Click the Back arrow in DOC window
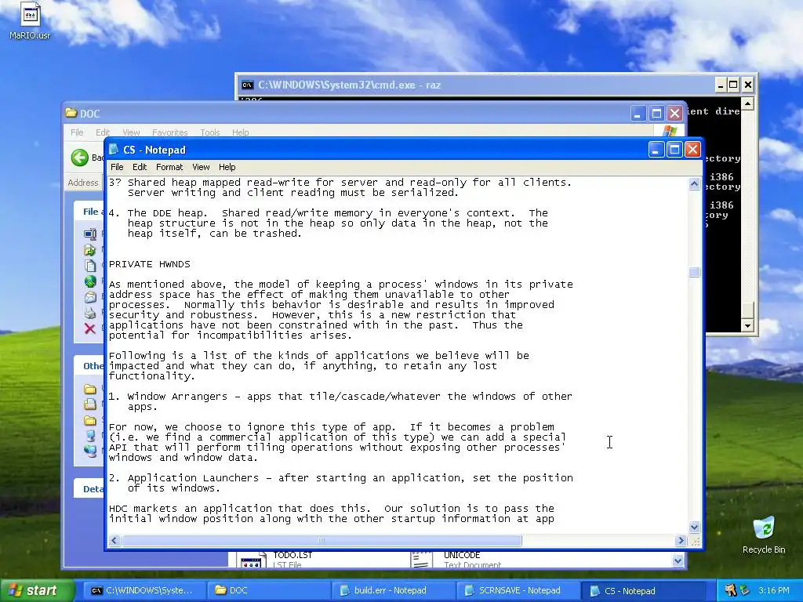The height and width of the screenshot is (602, 803). tap(79, 157)
